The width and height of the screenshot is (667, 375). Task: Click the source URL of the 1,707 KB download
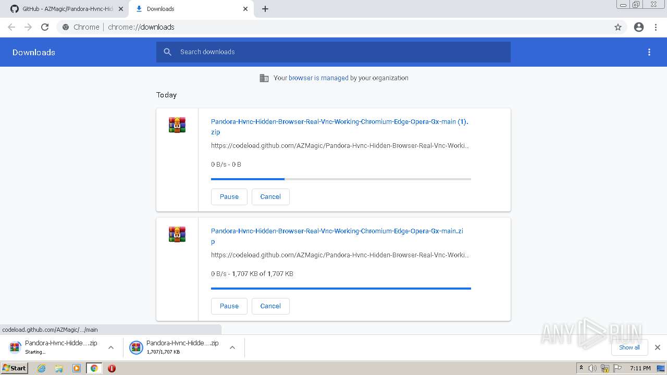tap(340, 255)
